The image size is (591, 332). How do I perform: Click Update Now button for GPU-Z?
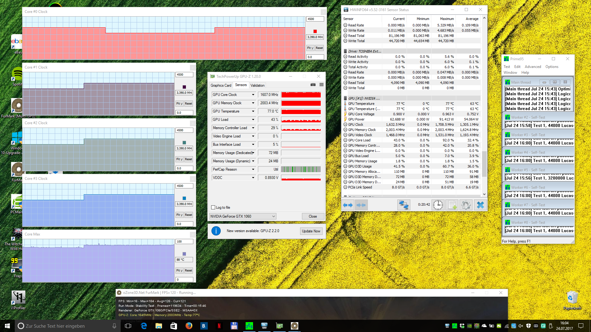[311, 231]
